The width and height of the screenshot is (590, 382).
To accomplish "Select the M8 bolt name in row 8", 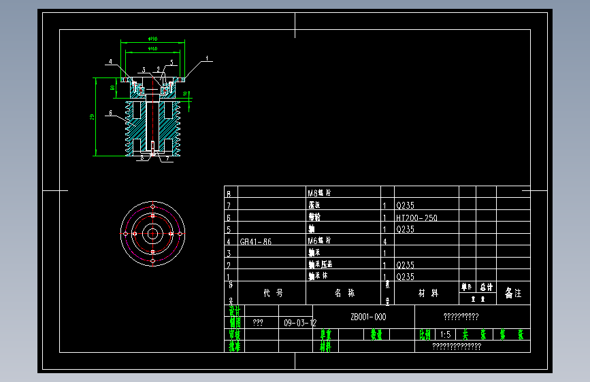I will point(319,193).
